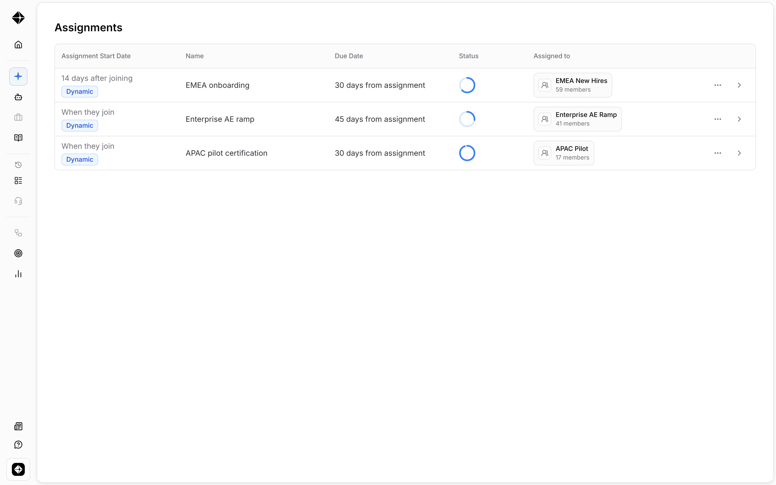The image size is (776, 485).
Task: Open the target goals icon
Action: [x=18, y=253]
